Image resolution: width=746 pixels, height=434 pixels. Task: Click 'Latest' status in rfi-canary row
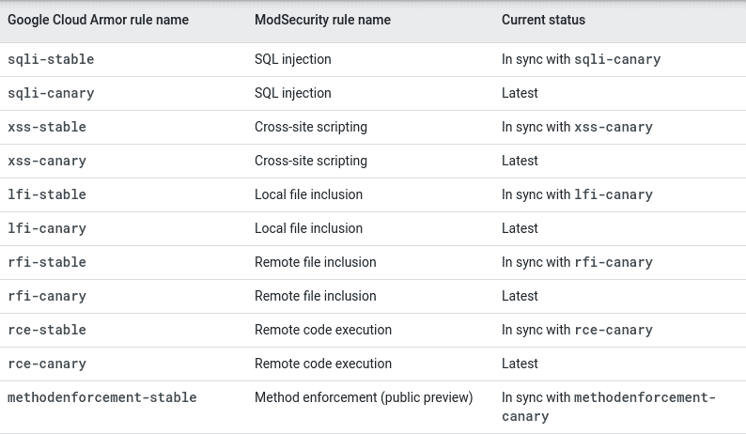[x=520, y=296]
